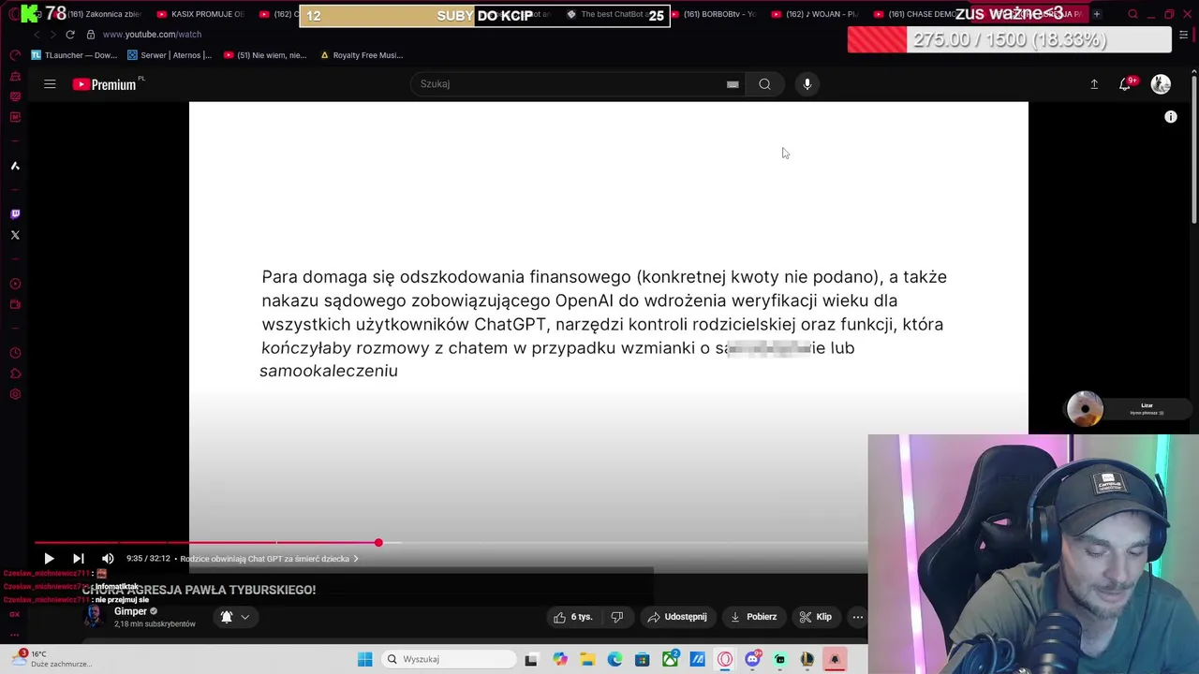Dislike the video
This screenshot has height=674, width=1199.
coord(616,617)
